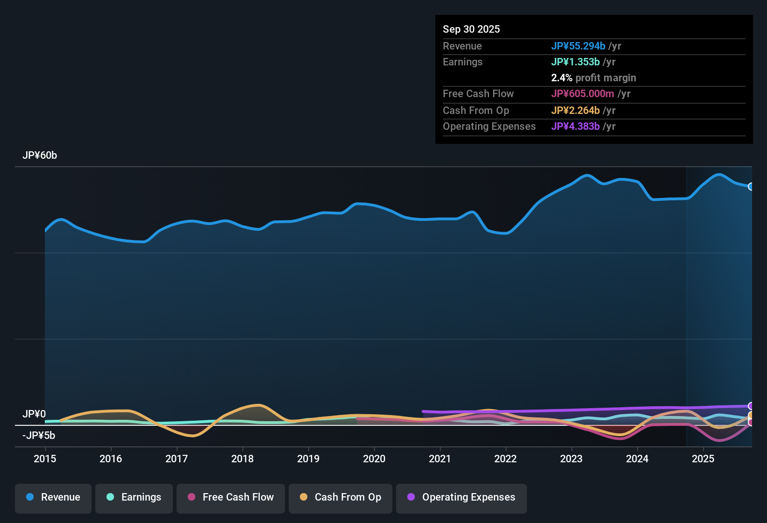Click the Cash From Op legend button
The height and width of the screenshot is (523, 767).
coord(340,498)
